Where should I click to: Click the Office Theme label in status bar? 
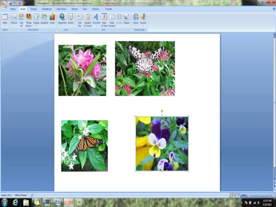pos(21,195)
